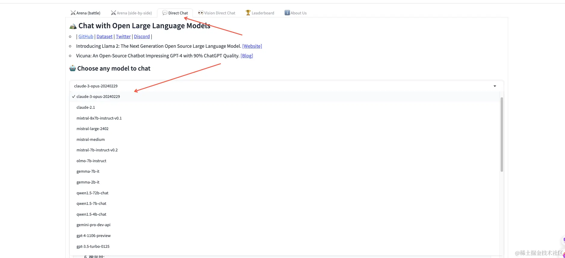Choose gemma-7b-it from the list
This screenshot has height=258, width=565.
pos(284,171)
